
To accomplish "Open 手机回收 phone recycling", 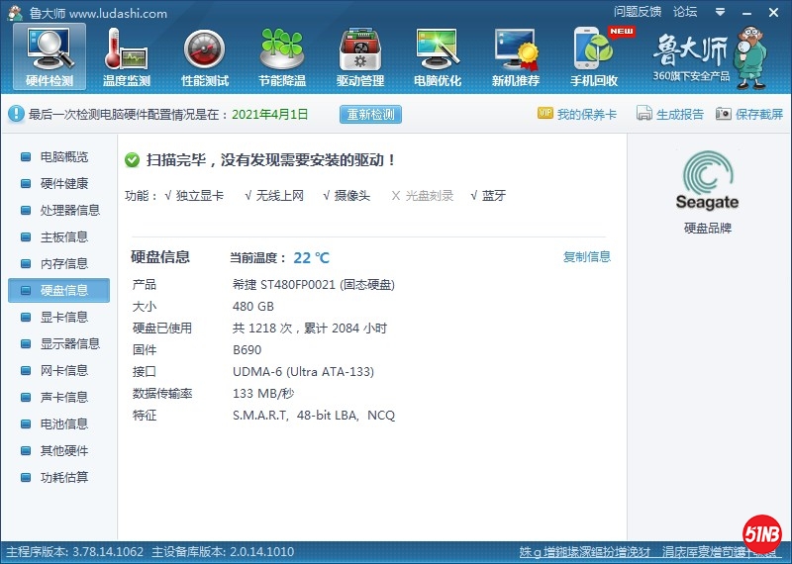I will pos(594,56).
